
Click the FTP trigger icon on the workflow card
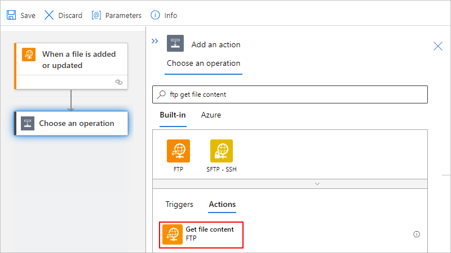coord(29,55)
